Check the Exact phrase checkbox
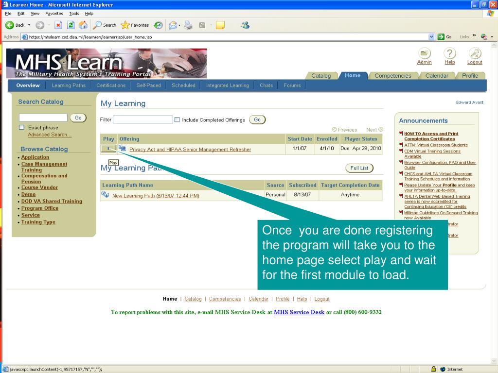This screenshot has width=498, height=373. click(x=22, y=128)
